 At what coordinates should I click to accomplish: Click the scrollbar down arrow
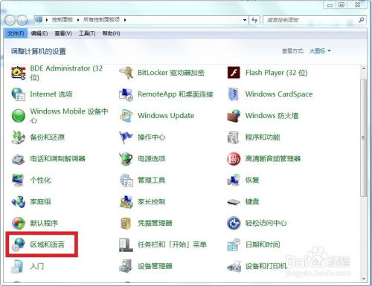(364, 279)
